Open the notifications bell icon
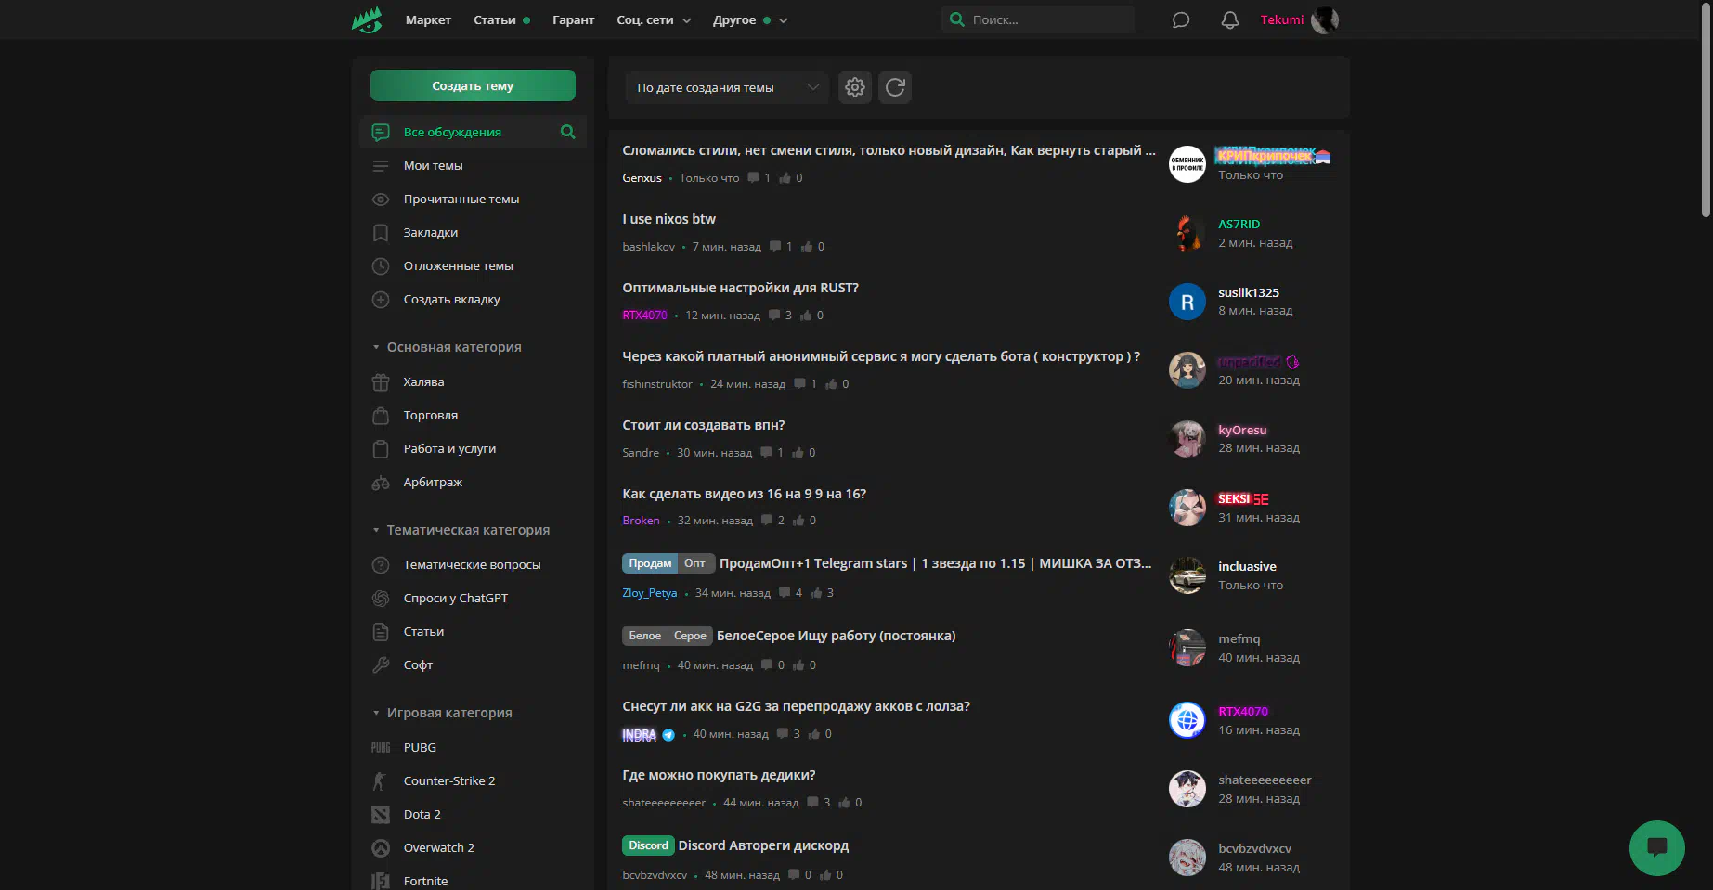 tap(1229, 20)
